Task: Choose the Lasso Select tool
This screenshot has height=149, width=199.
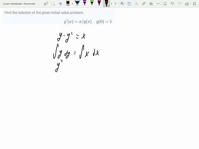Action: (x=53, y=4)
